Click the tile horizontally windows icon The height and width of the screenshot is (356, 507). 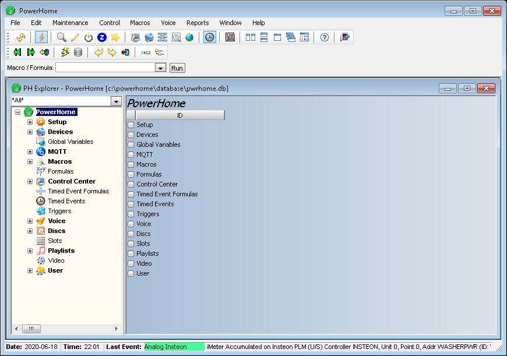tap(264, 37)
